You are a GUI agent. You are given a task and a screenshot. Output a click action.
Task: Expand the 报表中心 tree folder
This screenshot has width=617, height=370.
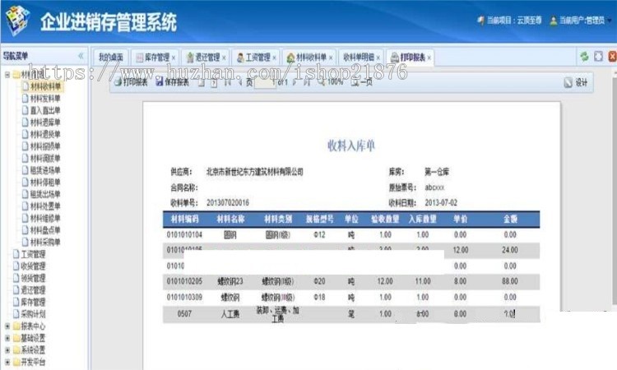click(x=7, y=326)
